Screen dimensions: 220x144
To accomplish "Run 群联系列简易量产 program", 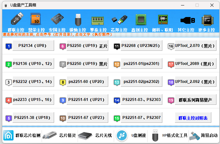I will click(196, 100).
